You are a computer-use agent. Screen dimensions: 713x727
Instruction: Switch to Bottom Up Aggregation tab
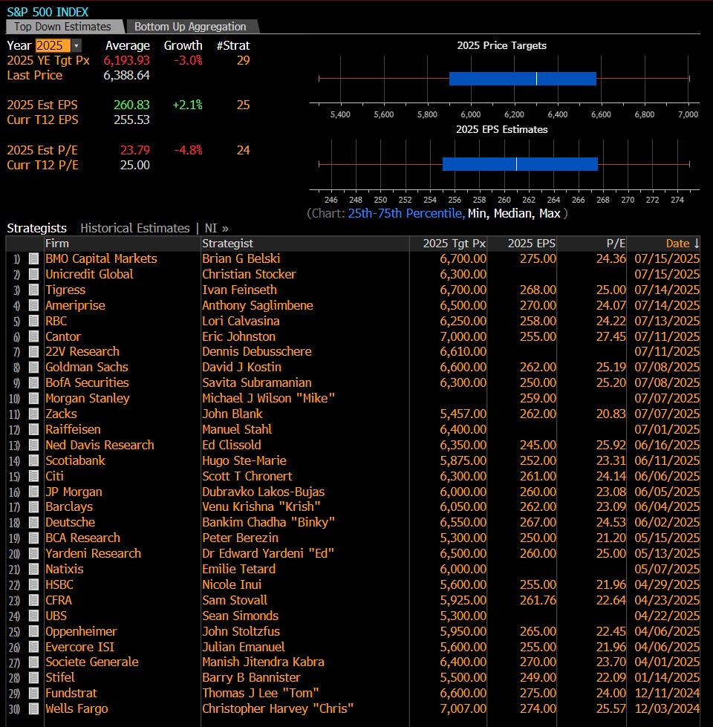191,27
